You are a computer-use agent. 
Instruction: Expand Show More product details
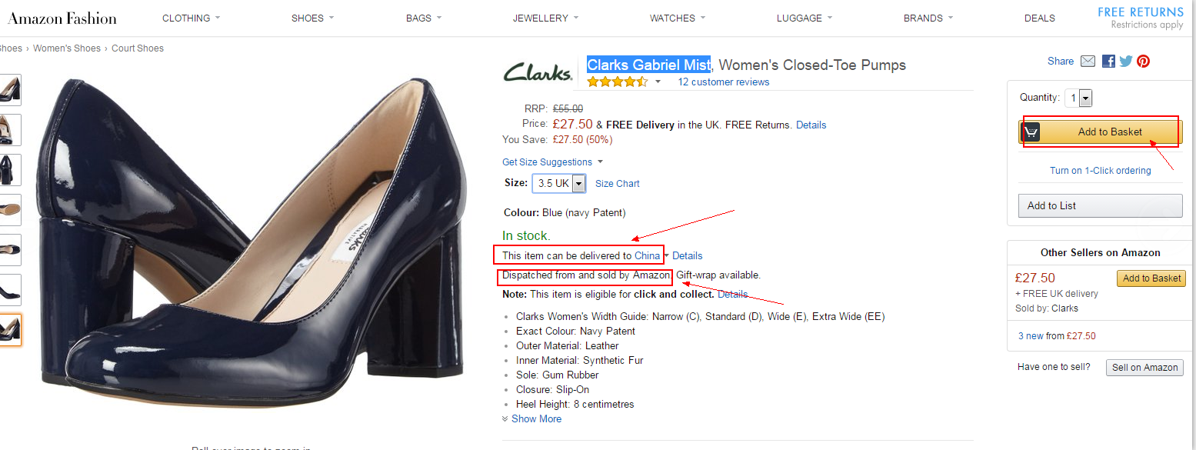tap(531, 418)
